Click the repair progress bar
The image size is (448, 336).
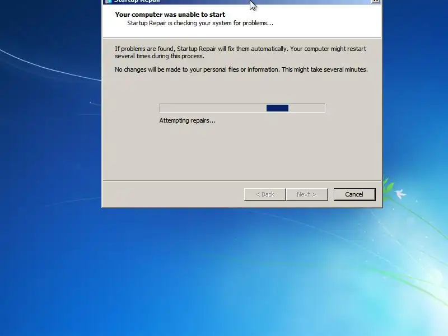click(x=242, y=108)
